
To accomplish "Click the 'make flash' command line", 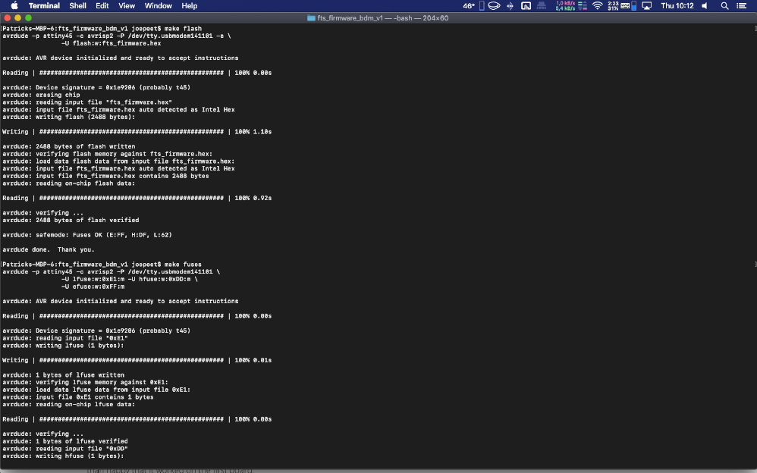I will click(x=102, y=29).
